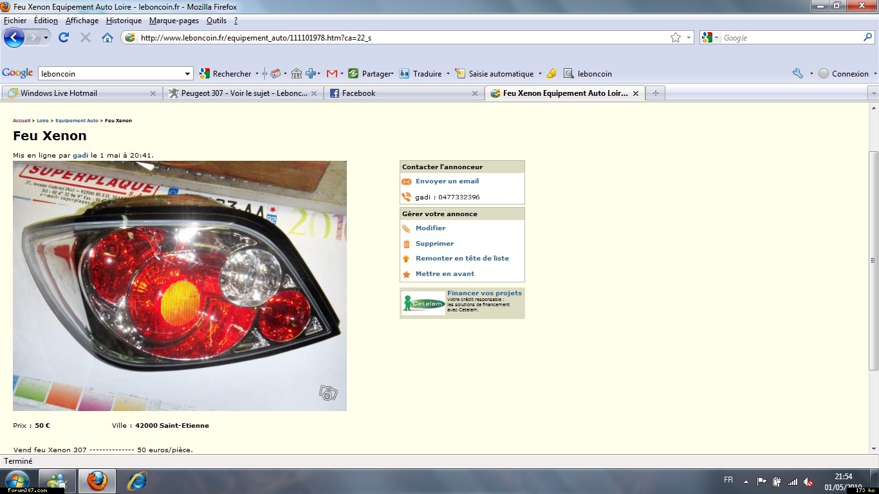Screen dimensions: 879x494
Task: Click the leboncoin site icon in the address bar
Action: tap(130, 38)
